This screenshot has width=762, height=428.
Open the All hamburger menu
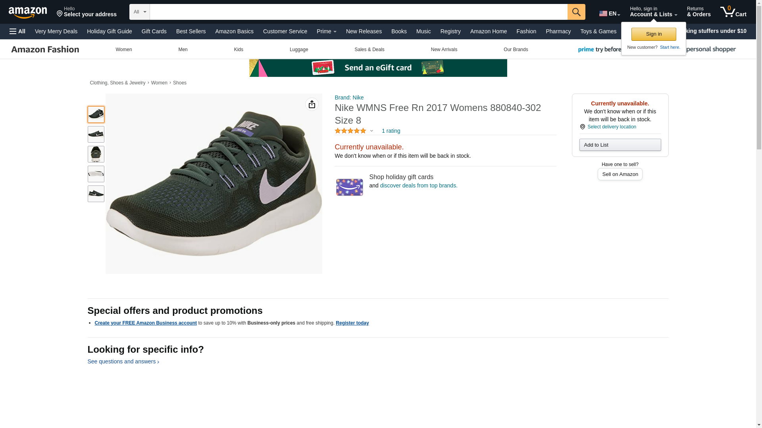(17, 31)
